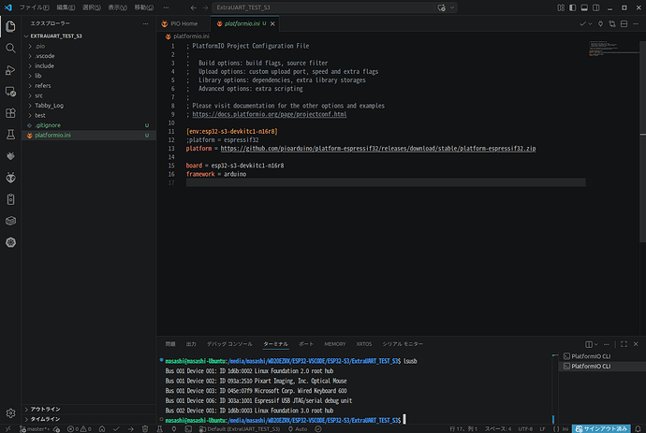The height and width of the screenshot is (433, 646).
Task: Open the Search view in activity bar
Action: [x=10, y=48]
